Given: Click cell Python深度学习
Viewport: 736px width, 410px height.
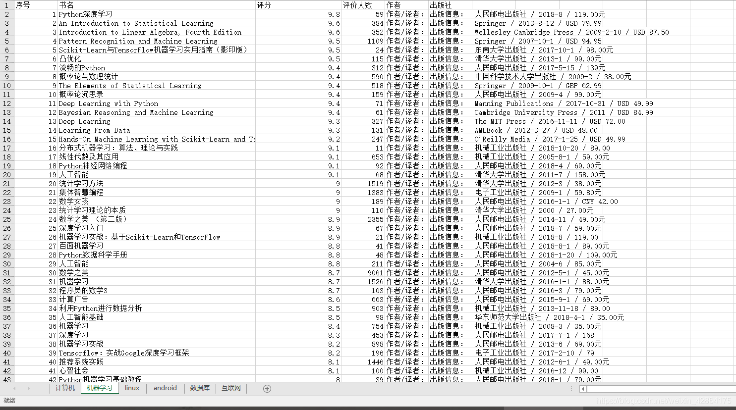Looking at the screenshot, I should [157, 14].
